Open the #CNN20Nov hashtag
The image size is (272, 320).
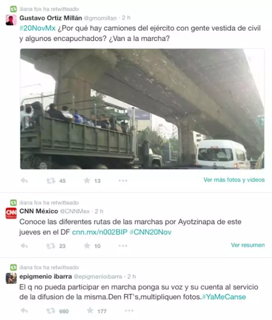click(151, 232)
